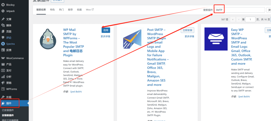Open the Easy WP SMTP title link

pyautogui.click(x=242, y=46)
